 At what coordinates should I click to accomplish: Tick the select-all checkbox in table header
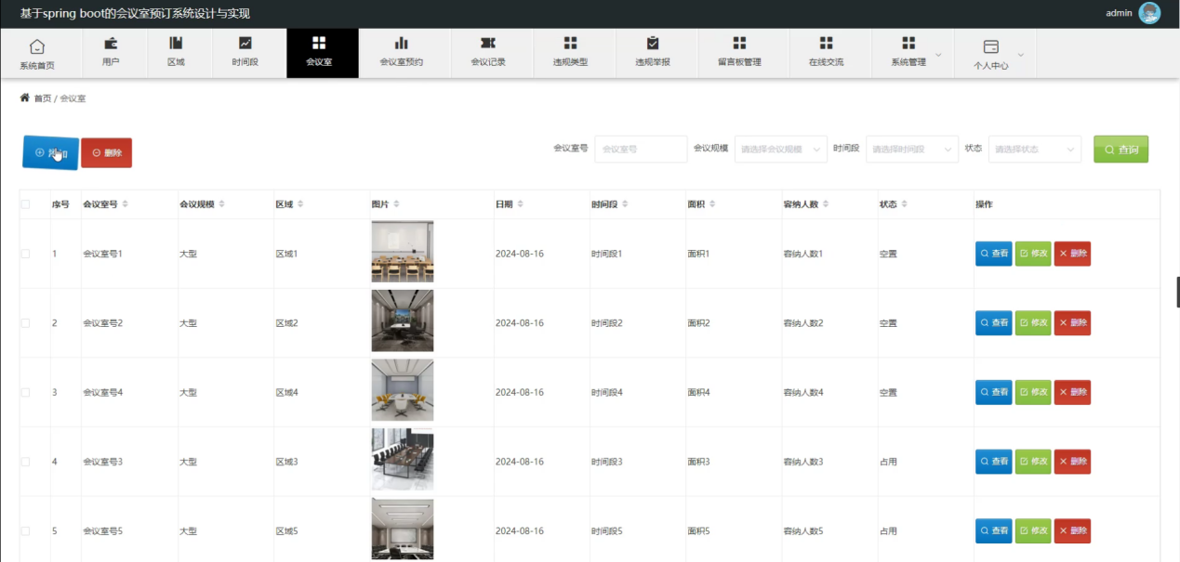(x=26, y=204)
